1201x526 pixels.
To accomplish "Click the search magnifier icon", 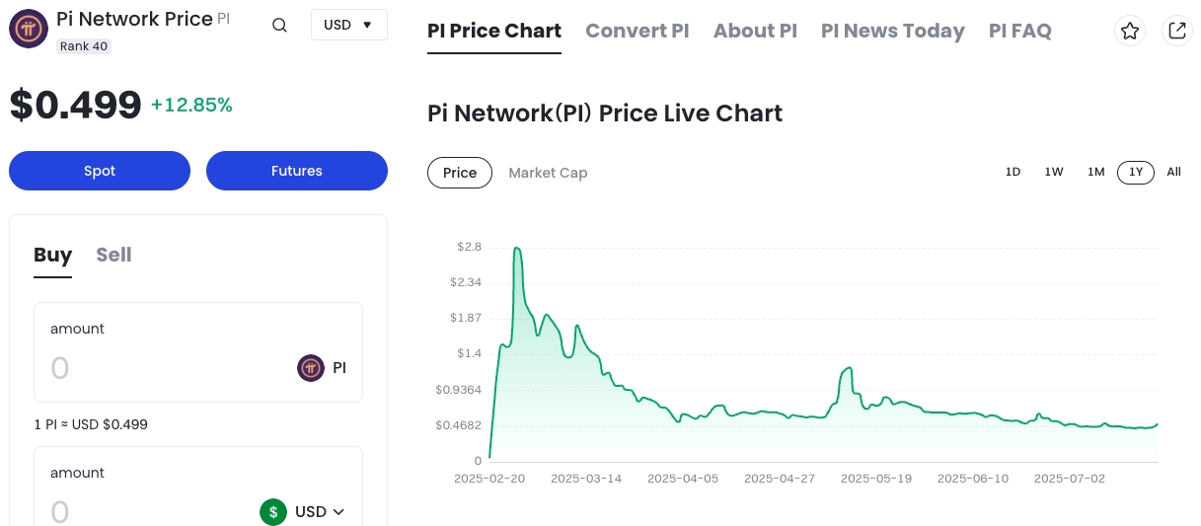I will 279,26.
